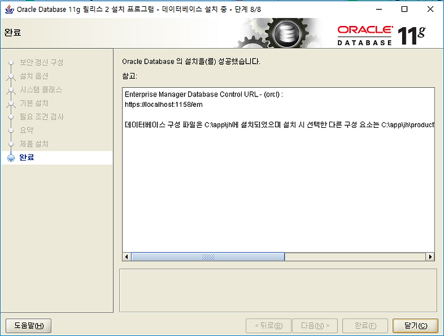The width and height of the screenshot is (444, 336).
Task: Close the installer with title bar X
Action: (x=430, y=9)
